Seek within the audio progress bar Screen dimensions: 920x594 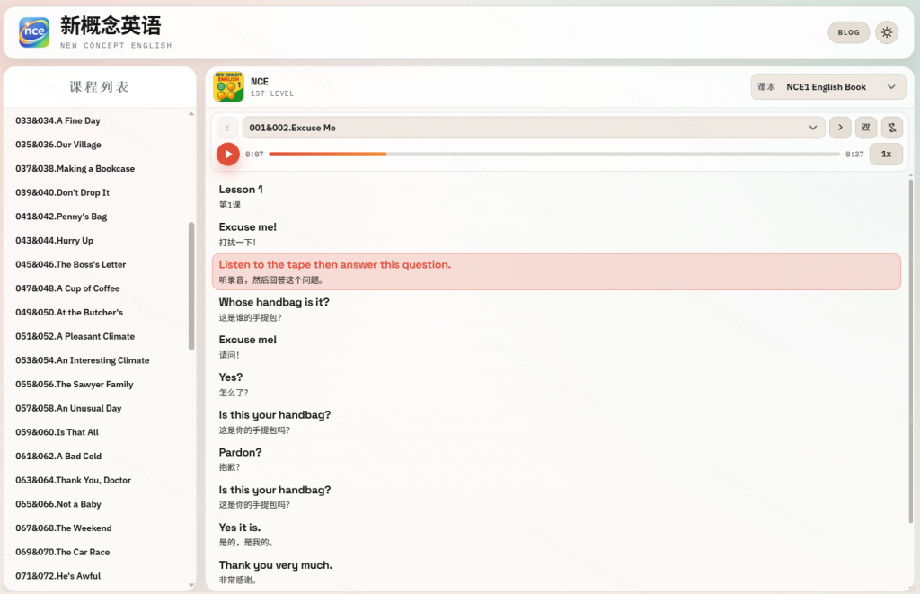click(554, 155)
